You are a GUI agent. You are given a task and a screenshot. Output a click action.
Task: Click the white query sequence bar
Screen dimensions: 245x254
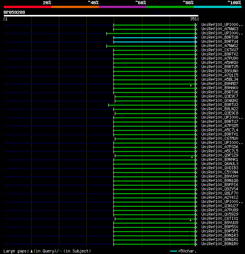coord(101,16)
